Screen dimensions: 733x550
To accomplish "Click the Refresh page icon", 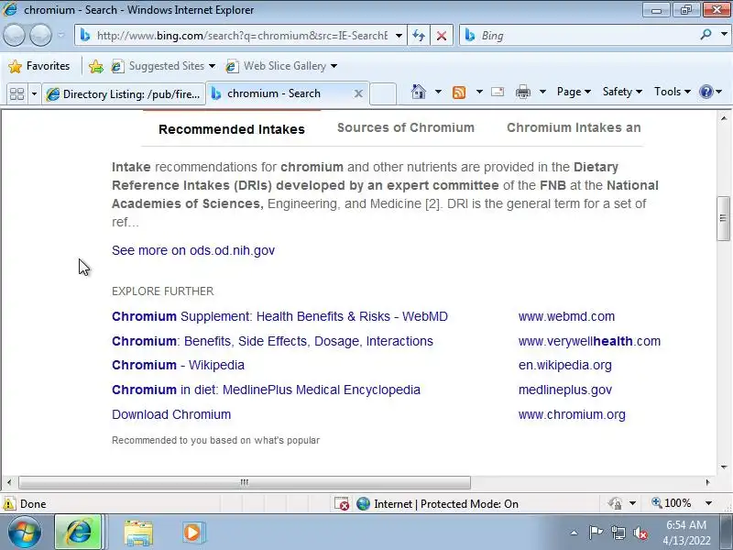I will pos(419,36).
